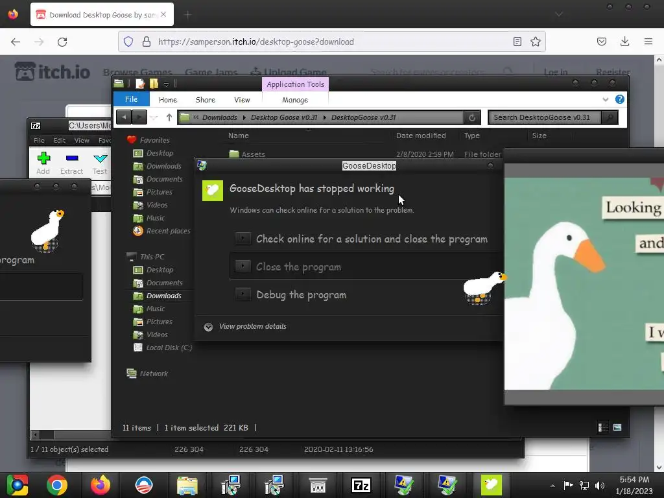Open a new Firefox tab
Image resolution: width=664 pixels, height=498 pixels.
pos(187,15)
